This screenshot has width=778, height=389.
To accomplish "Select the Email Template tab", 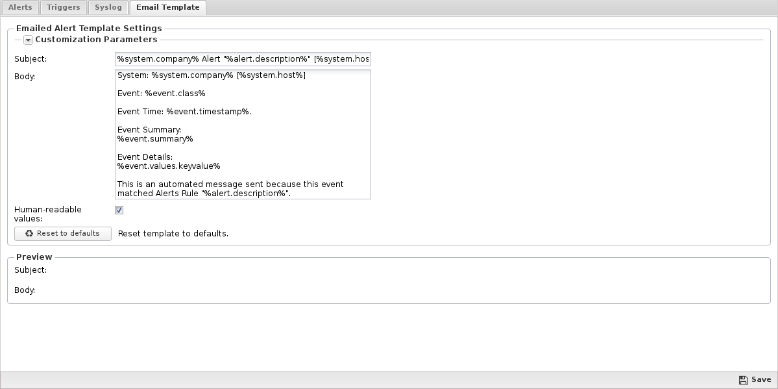I will pos(167,8).
